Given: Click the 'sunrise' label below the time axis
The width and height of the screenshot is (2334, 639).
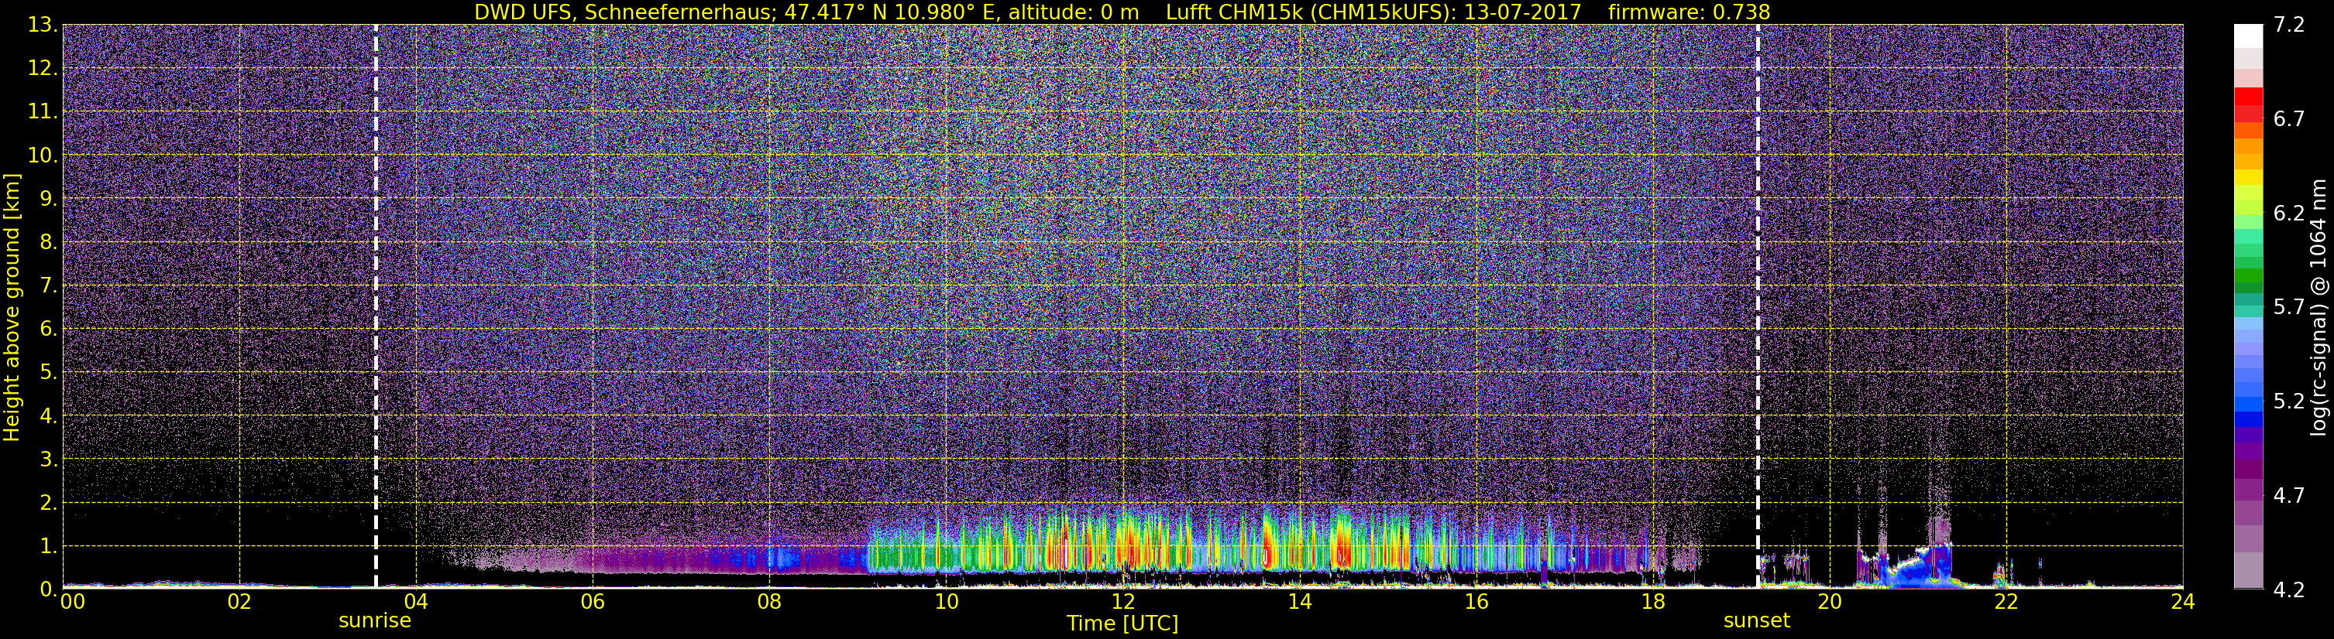Looking at the screenshot, I should coord(374,621).
